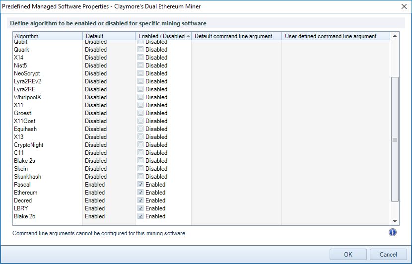The image size is (415, 264).
Task: Select the Groestl algorithm name
Action: point(23,113)
